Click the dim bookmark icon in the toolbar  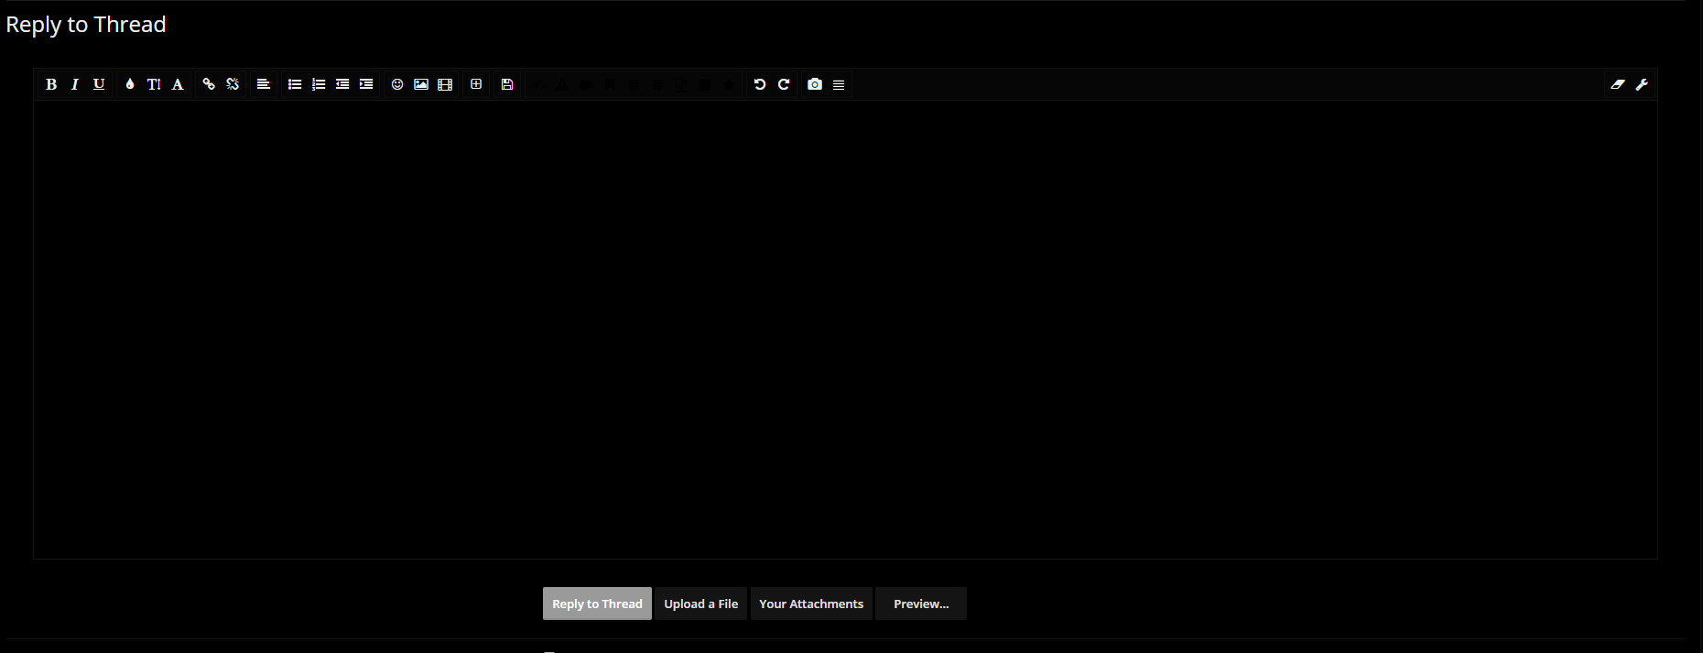click(610, 84)
